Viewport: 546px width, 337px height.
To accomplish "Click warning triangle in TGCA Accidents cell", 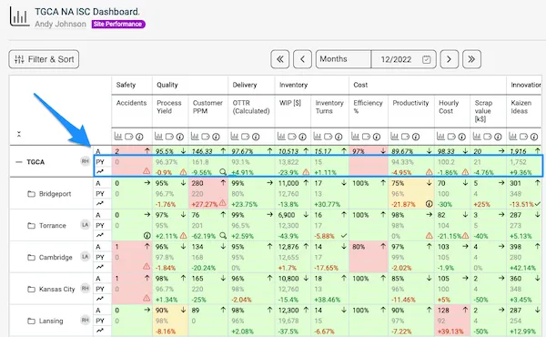I will pos(147,171).
